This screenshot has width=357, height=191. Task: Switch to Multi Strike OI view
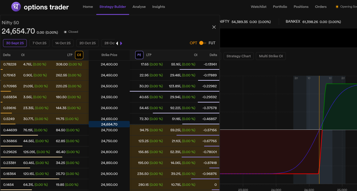point(271,56)
